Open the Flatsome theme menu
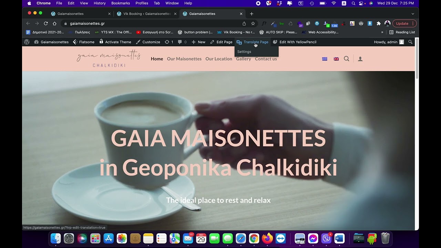The image size is (441, 248). pos(83,42)
